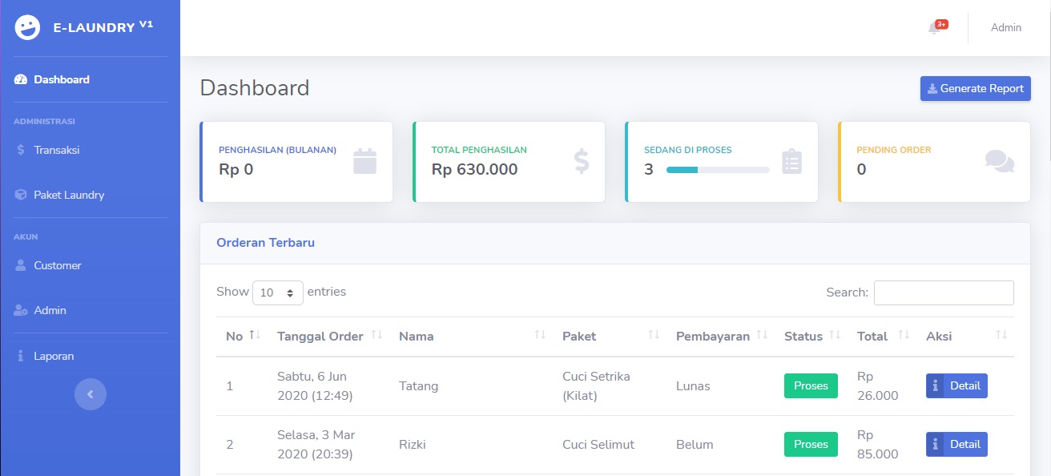
Task: Click the Generate Report button
Action: tap(976, 89)
